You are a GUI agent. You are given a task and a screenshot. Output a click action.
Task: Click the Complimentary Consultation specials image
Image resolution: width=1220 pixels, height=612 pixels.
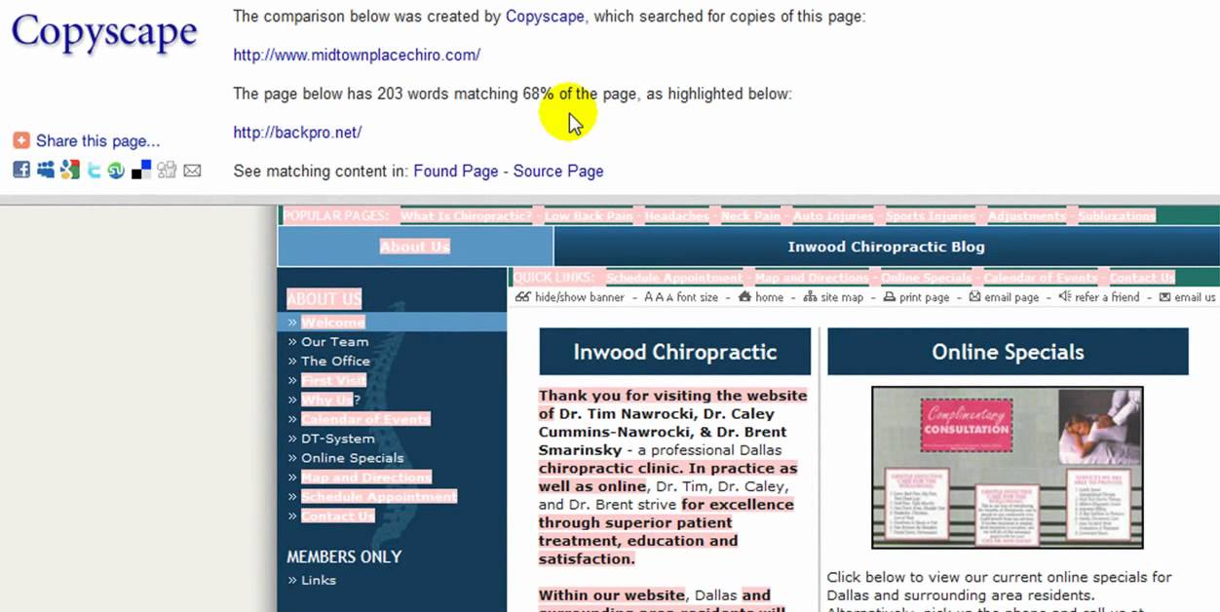(1007, 468)
